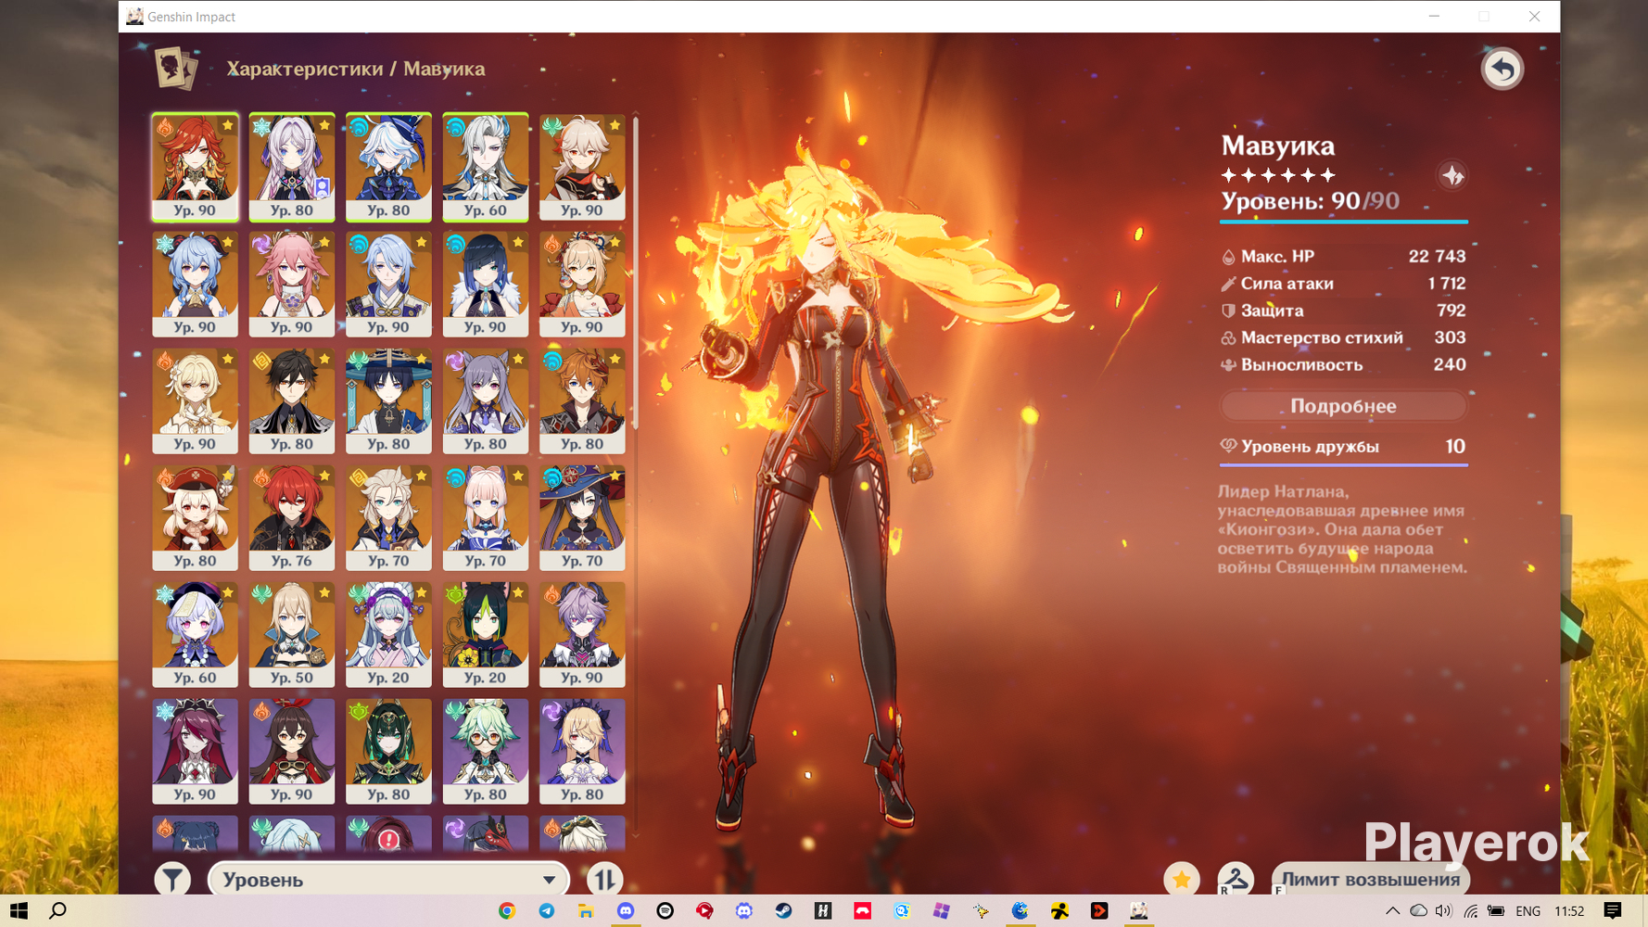1648x927 pixels.
Task: Click the return arrow back icon
Action: pos(1502,69)
